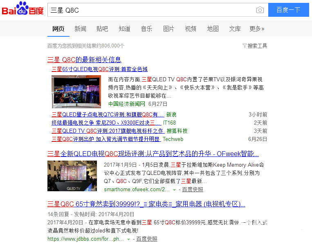The width and height of the screenshot is (312, 246).
Task: Switch to the 图片 tab
Action: 168,29
